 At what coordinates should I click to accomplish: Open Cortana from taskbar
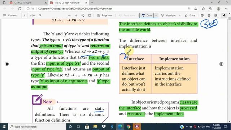(70, 127)
